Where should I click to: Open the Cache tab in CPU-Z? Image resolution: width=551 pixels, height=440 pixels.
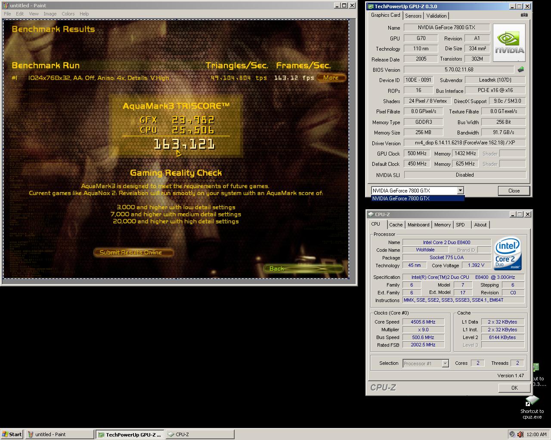396,225
